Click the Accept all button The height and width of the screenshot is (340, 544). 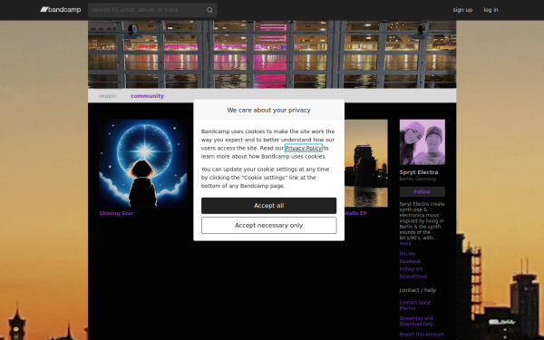(269, 206)
